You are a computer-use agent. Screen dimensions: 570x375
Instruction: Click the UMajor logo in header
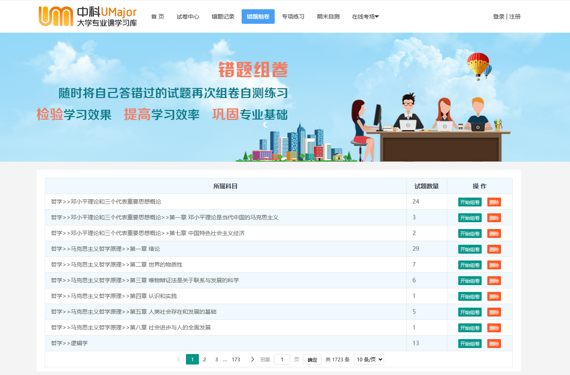(x=88, y=17)
